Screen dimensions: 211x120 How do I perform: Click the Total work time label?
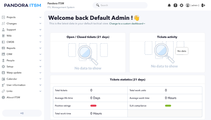[x=63, y=113]
